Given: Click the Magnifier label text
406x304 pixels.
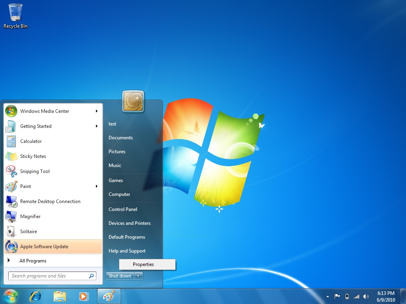Looking at the screenshot, I should coord(30,217).
